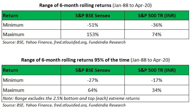Click the -36% S&P 500 minimum cell
The image size is (191, 109).
click(157, 25)
